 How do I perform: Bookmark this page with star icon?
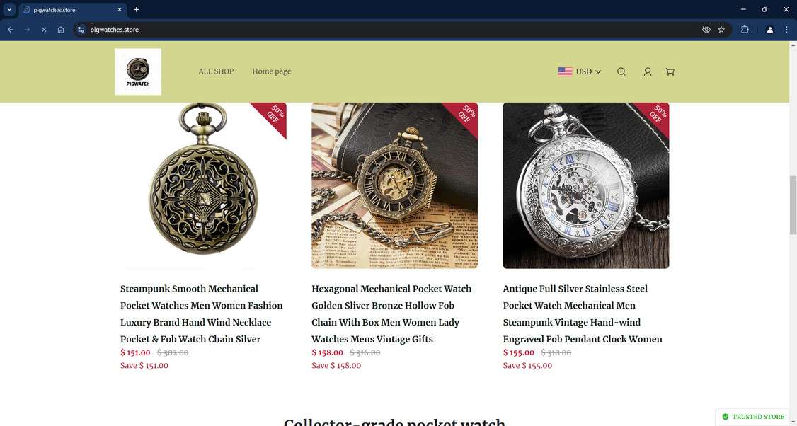pyautogui.click(x=721, y=30)
